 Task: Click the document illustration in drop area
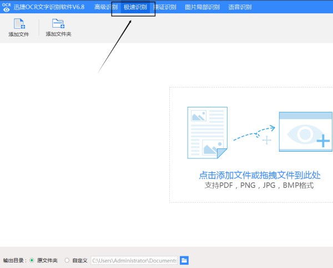207,133
